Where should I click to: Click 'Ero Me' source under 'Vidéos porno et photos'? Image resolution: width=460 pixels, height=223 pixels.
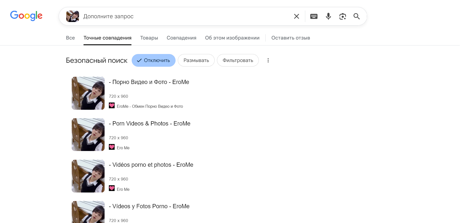[123, 189]
